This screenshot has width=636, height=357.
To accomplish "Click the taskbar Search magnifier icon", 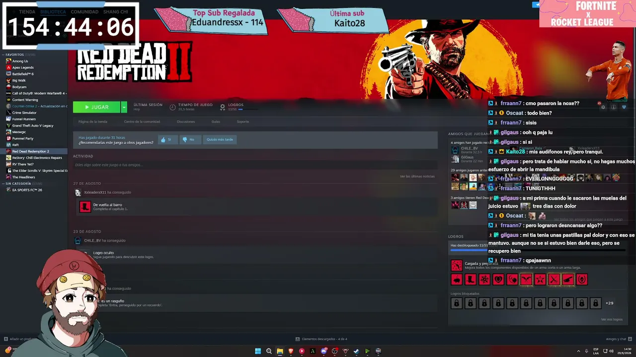I will pyautogui.click(x=269, y=351).
